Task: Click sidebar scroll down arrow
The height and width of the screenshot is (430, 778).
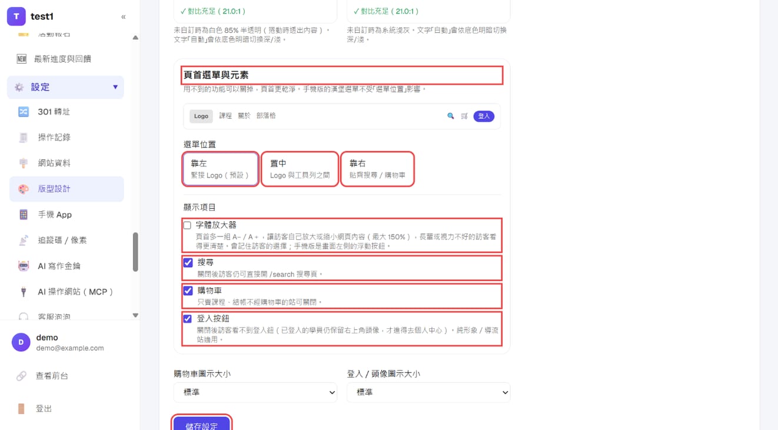Action: click(135, 315)
